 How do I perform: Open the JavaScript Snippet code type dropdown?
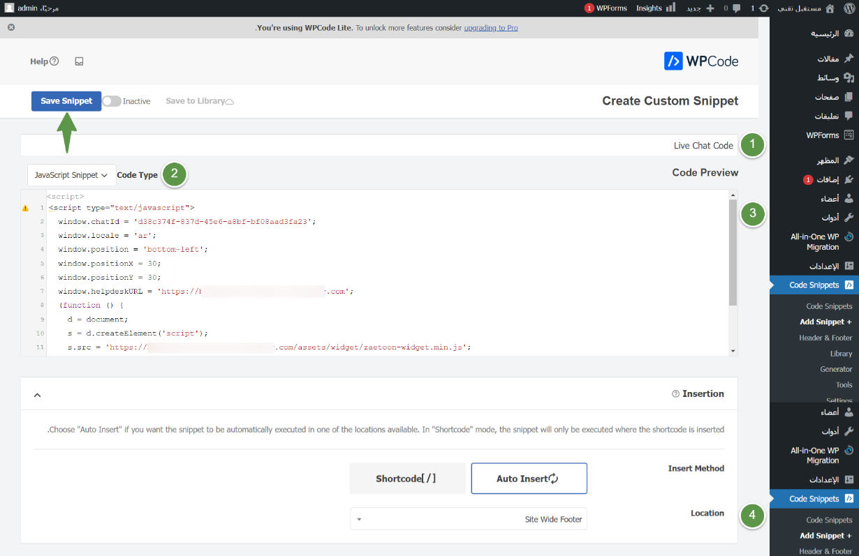[71, 175]
